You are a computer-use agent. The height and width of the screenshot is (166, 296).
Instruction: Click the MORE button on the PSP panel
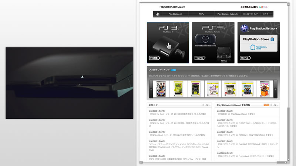200,58
